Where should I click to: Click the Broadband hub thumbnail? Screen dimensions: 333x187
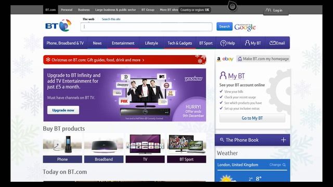click(x=104, y=144)
